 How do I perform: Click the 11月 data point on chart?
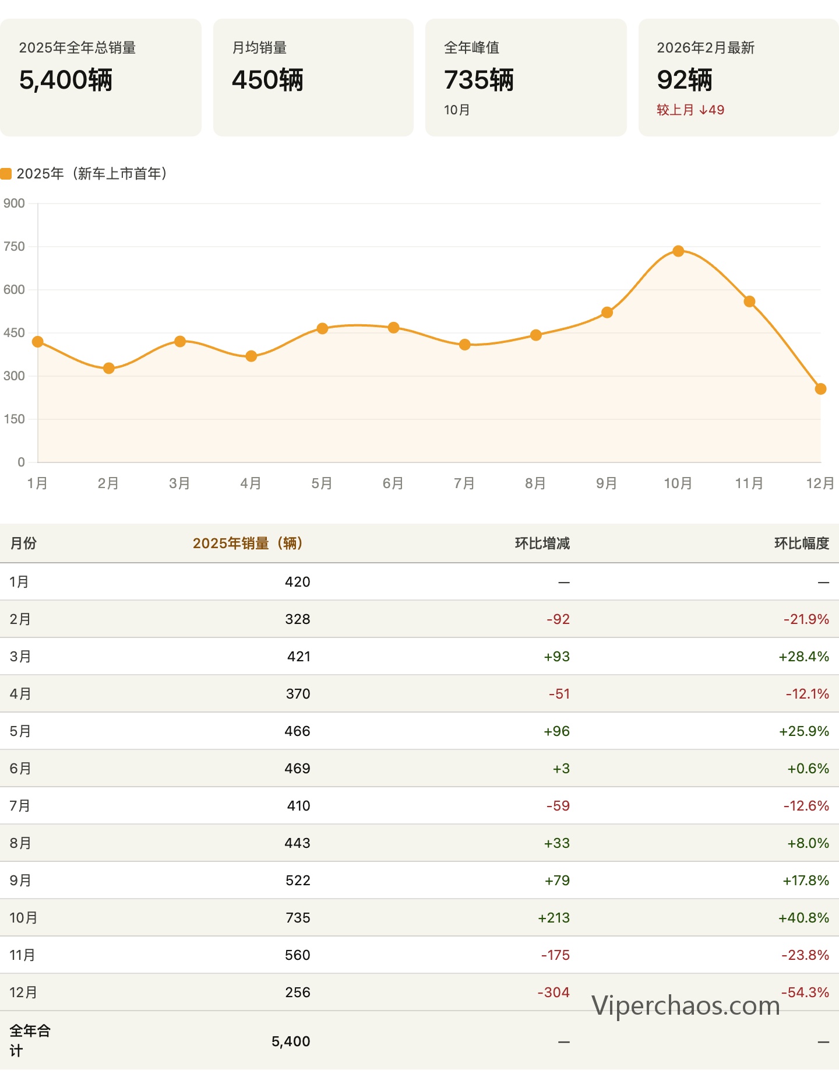click(x=749, y=301)
